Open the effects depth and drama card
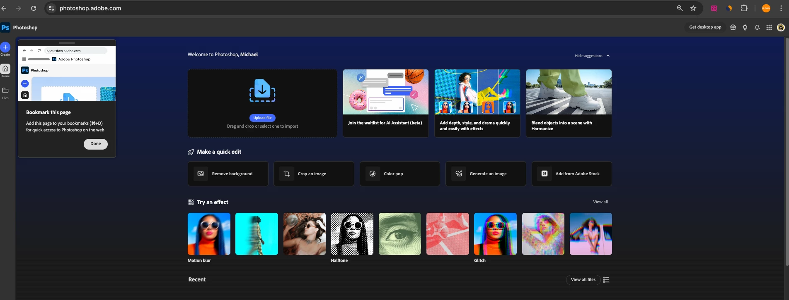Image resolution: width=789 pixels, height=300 pixels. 477,103
